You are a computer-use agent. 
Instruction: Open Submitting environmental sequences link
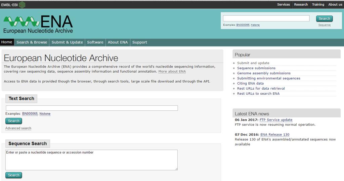tap(268, 78)
